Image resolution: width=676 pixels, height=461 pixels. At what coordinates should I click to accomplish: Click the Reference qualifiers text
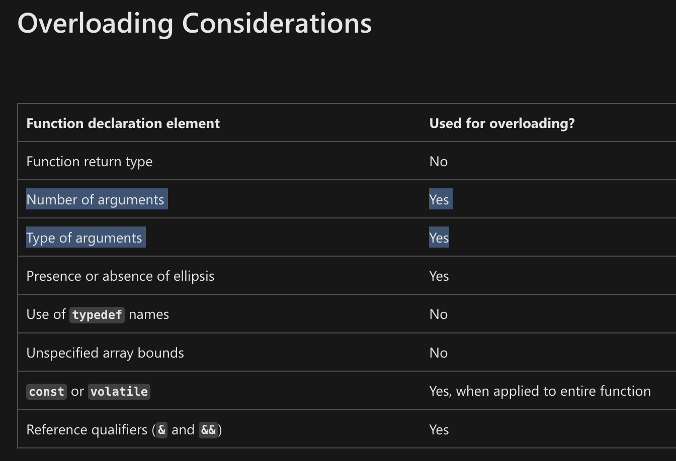click(x=87, y=430)
